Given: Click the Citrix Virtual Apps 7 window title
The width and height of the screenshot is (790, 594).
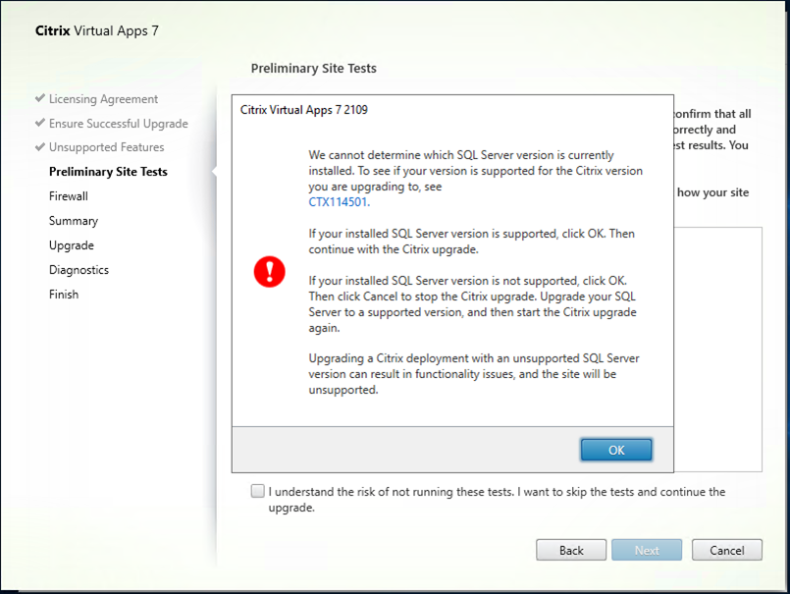Looking at the screenshot, I should click(x=97, y=30).
